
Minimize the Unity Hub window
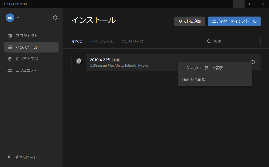[x=239, y=4]
